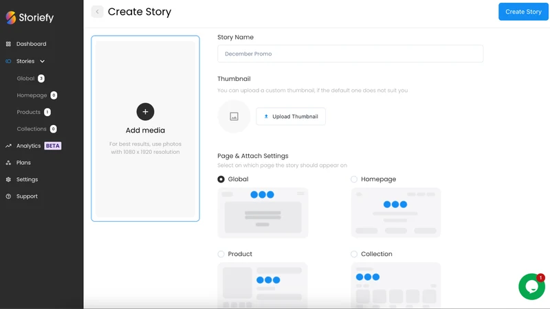Screen dimensions: 550x309
Task: Click the Collection layout preview image
Action: pos(396,285)
